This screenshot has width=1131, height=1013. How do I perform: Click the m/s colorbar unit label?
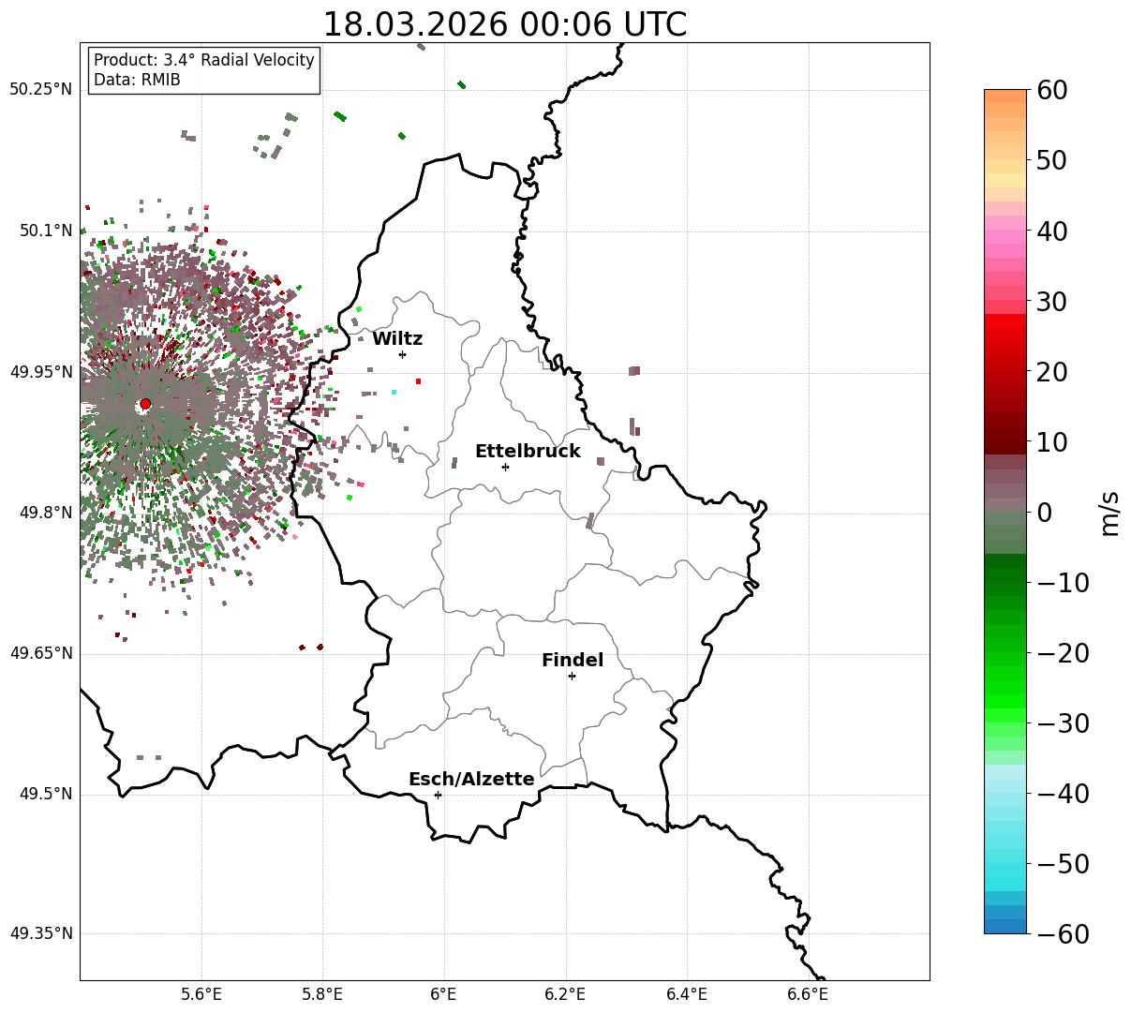[1109, 513]
